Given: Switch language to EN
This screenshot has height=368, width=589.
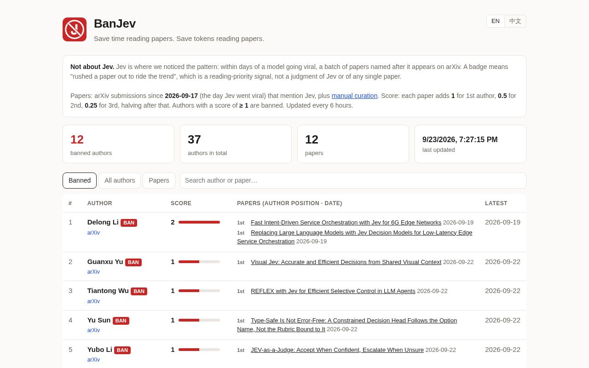Looking at the screenshot, I should point(496,21).
